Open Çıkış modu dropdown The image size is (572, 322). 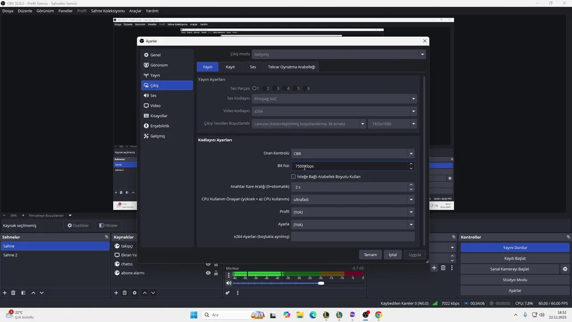coord(339,54)
